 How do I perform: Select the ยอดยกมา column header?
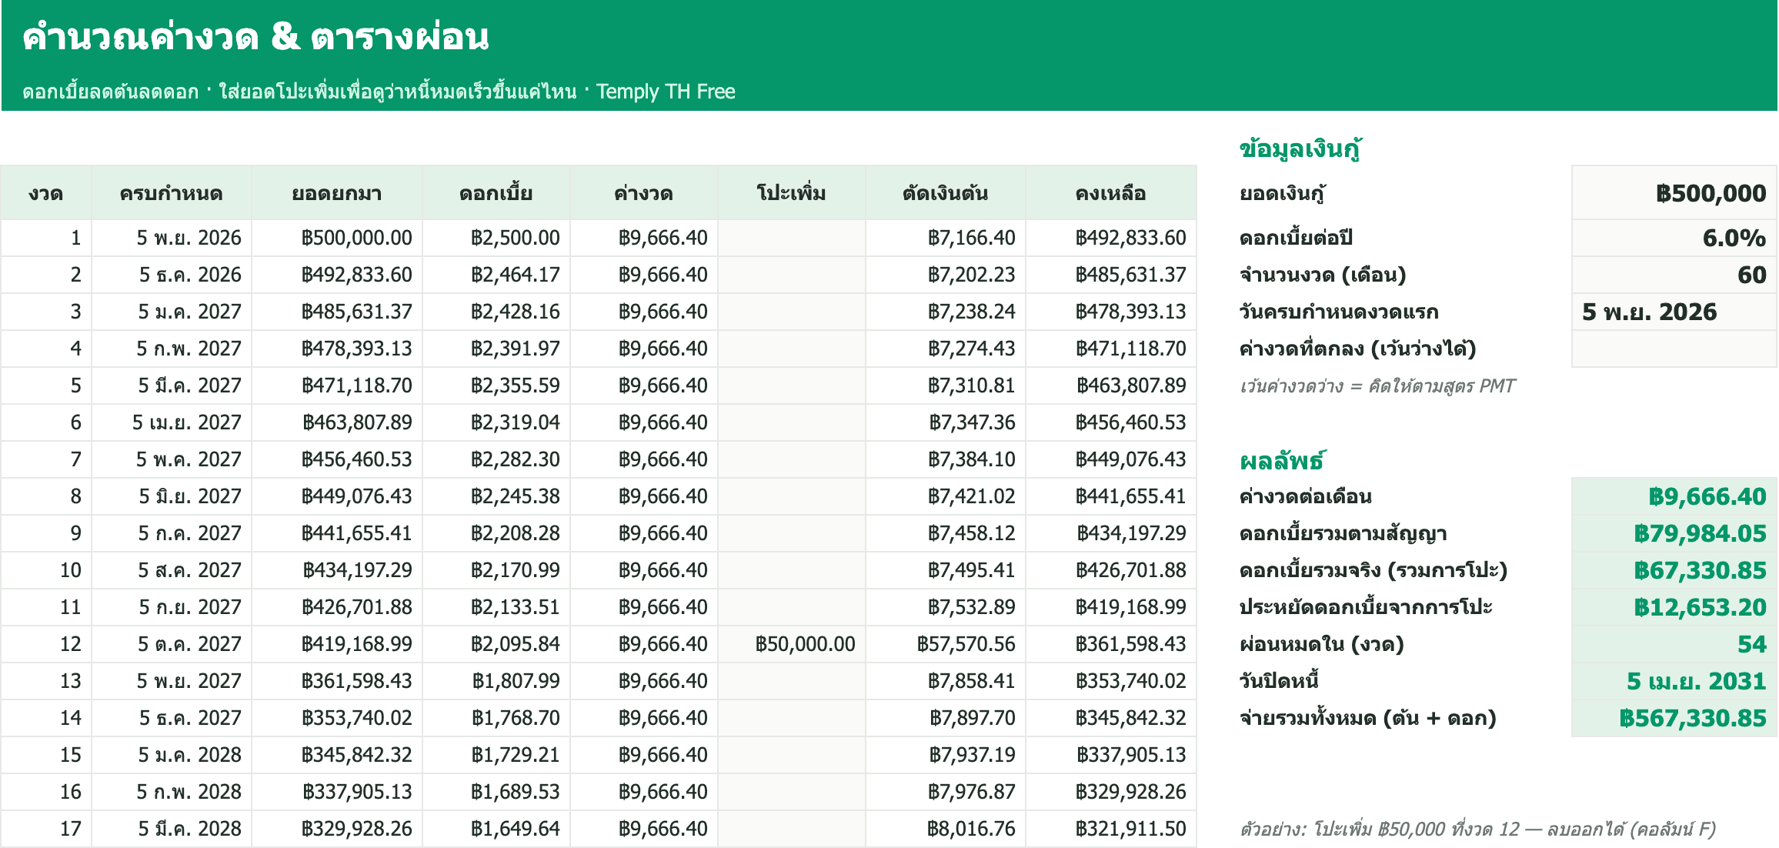[336, 192]
